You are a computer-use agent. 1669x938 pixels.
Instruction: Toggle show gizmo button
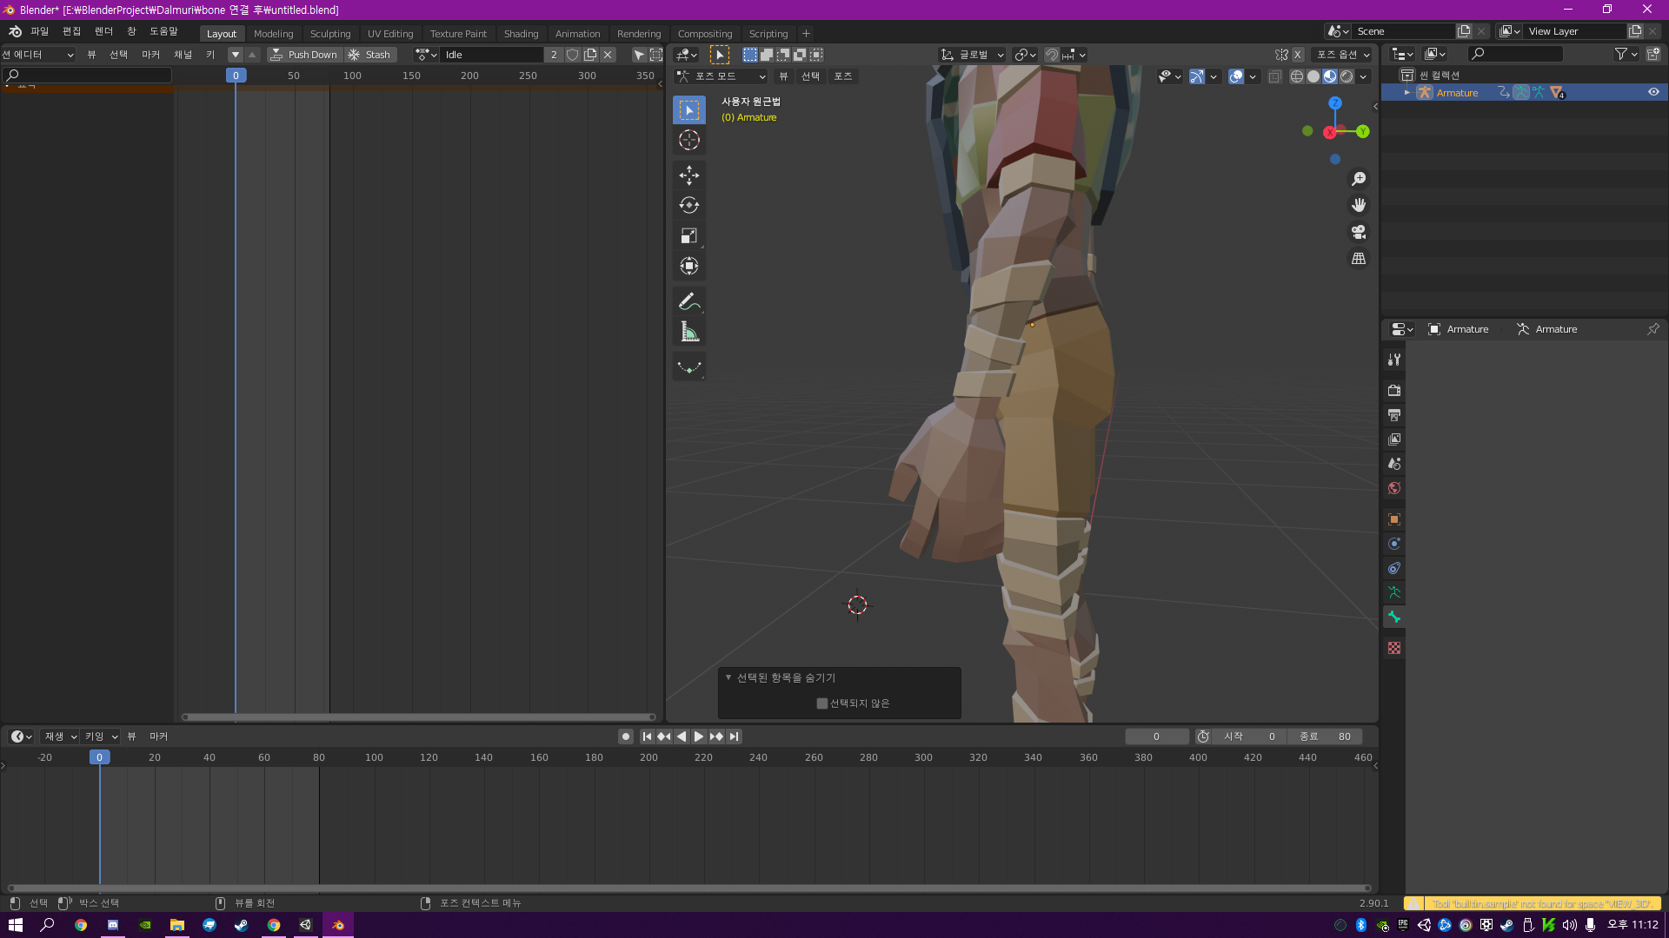(1197, 76)
